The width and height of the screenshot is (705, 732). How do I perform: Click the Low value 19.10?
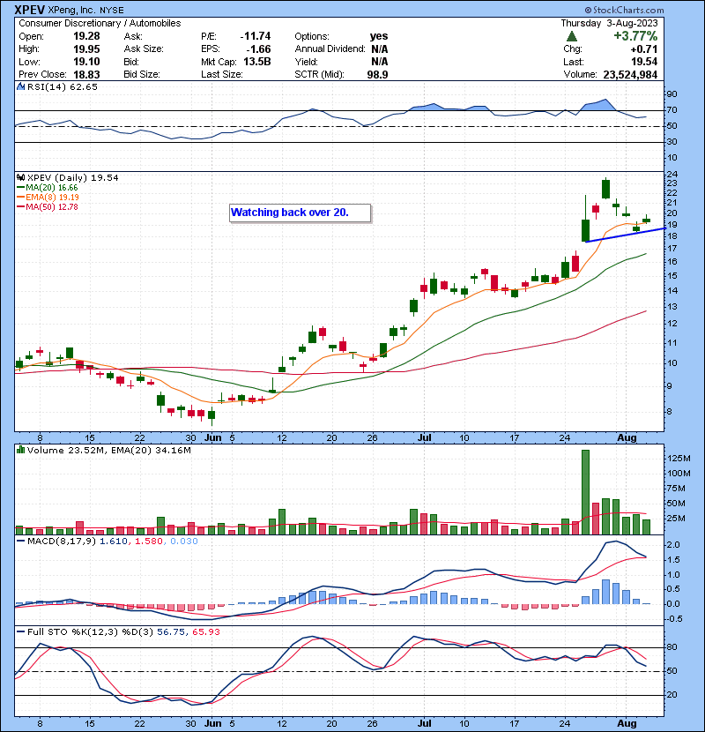[x=86, y=62]
